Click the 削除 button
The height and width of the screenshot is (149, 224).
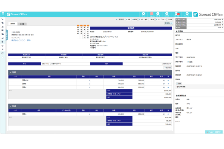[170, 19]
